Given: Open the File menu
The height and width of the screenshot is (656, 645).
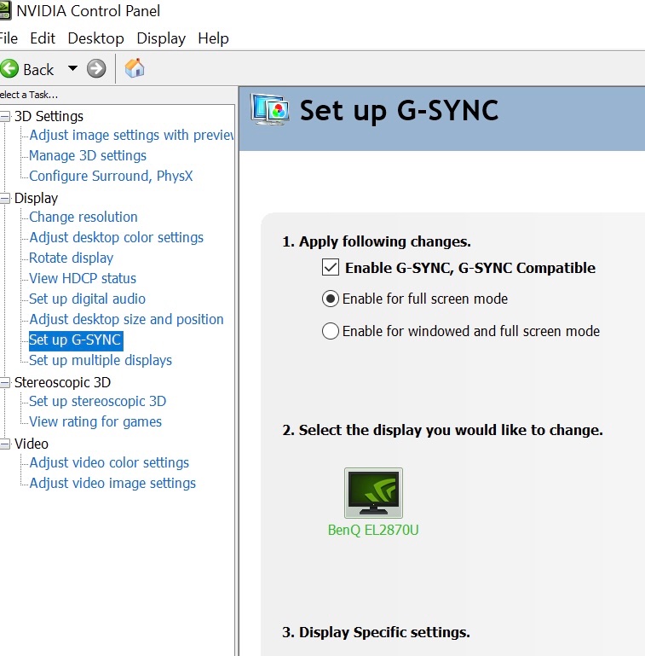Looking at the screenshot, I should click(9, 38).
